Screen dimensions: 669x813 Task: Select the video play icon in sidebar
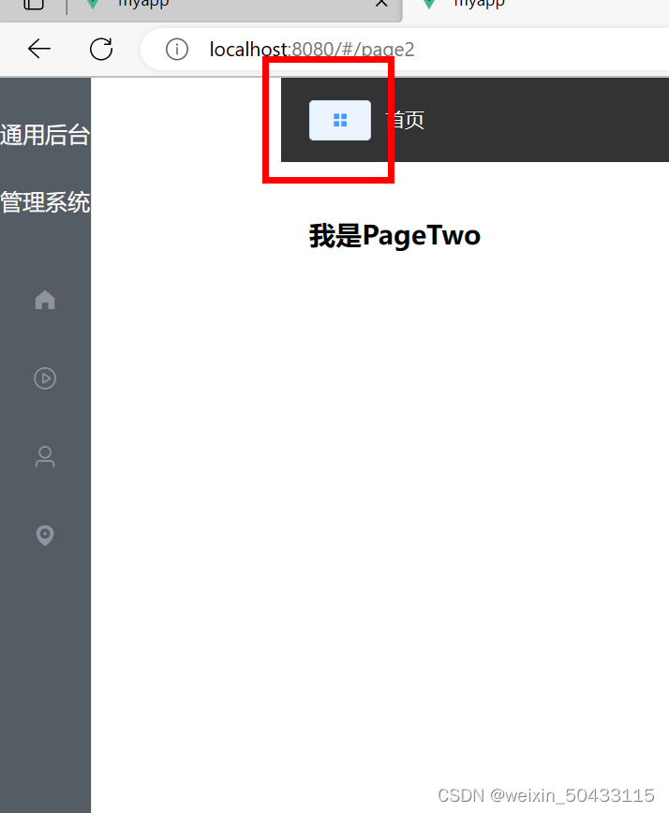pyautogui.click(x=45, y=378)
